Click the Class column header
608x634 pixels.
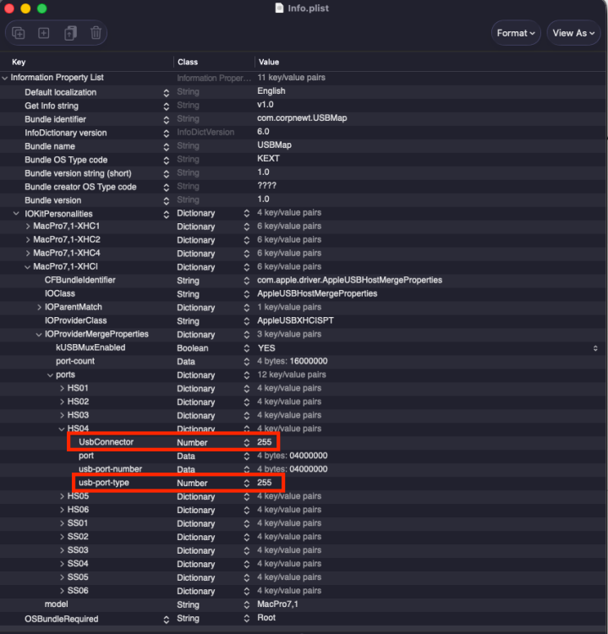pyautogui.click(x=188, y=62)
